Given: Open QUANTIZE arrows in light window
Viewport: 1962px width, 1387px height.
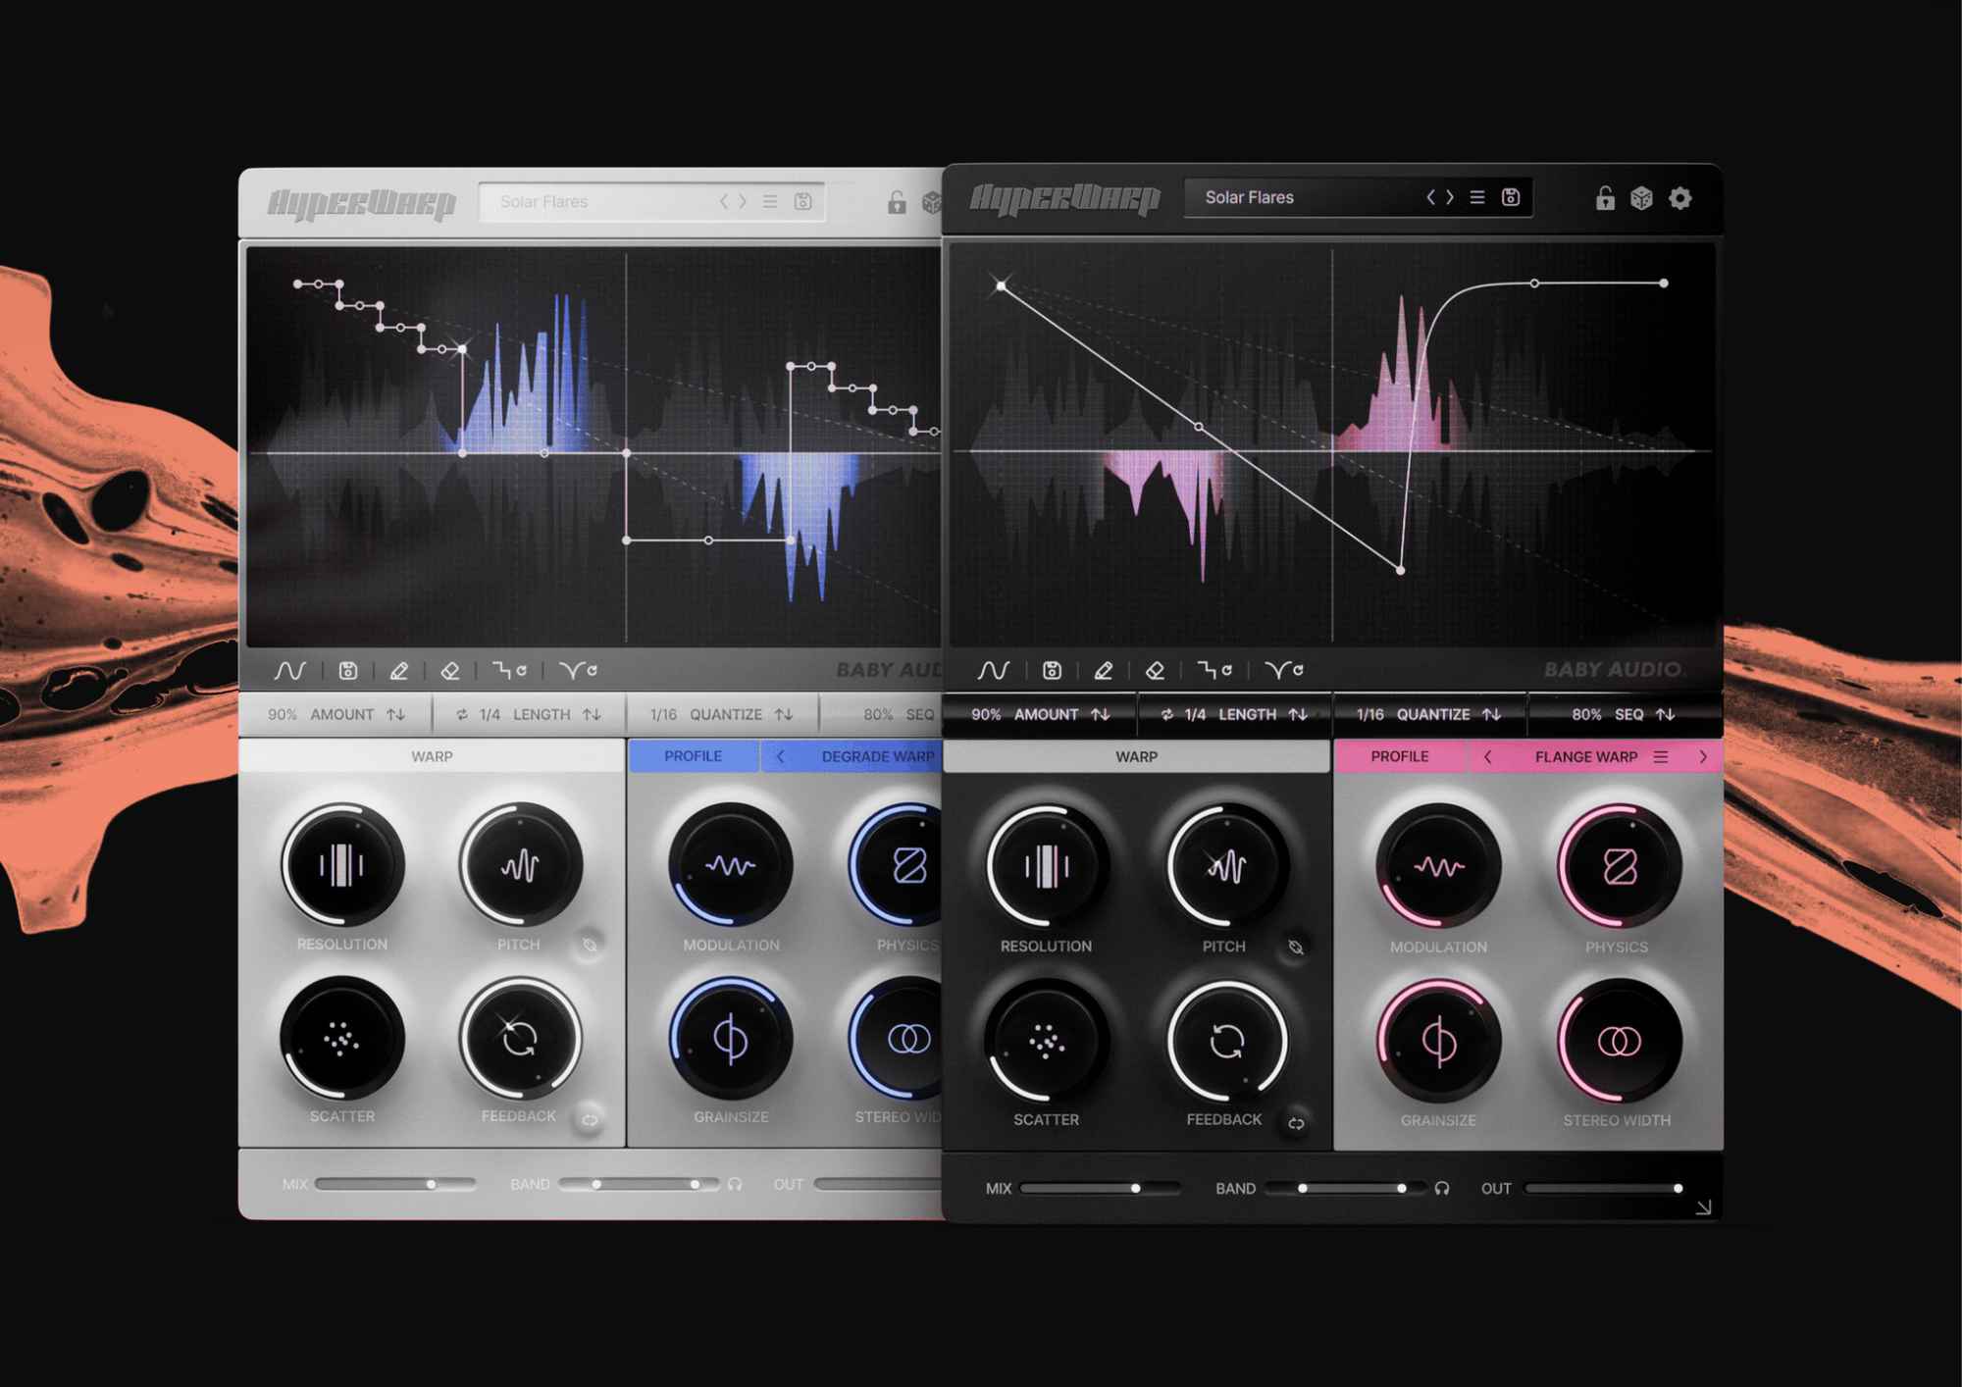Looking at the screenshot, I should [x=783, y=714].
